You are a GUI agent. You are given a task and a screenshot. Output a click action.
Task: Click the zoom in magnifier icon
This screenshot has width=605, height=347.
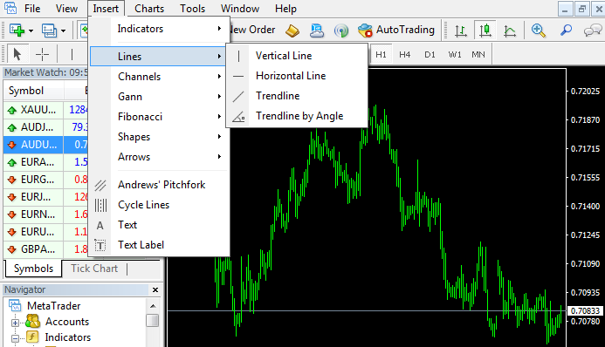(539, 30)
